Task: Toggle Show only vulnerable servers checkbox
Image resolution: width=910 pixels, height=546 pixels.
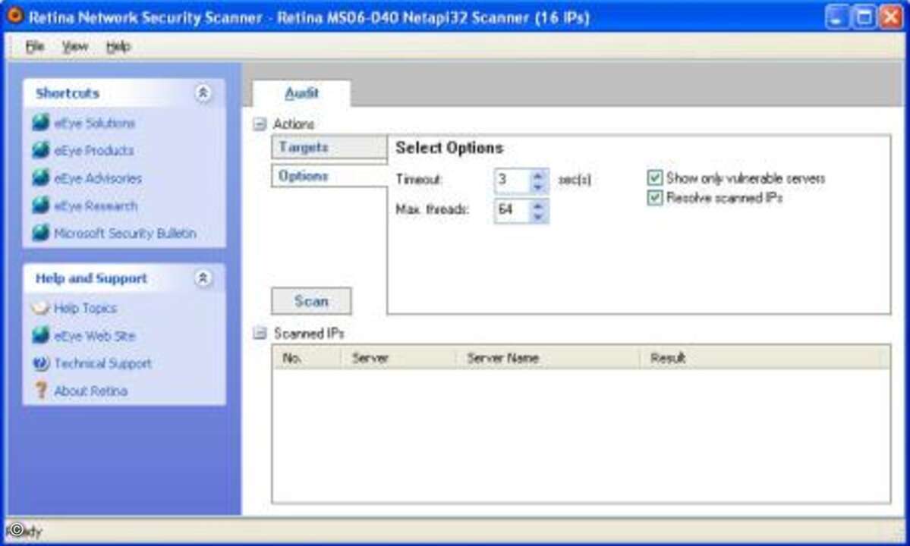Action: tap(655, 177)
